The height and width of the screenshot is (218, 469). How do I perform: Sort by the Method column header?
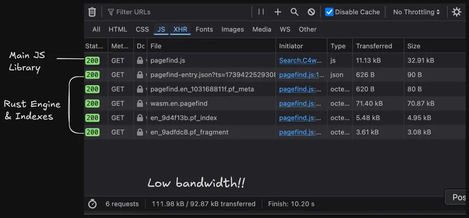click(121, 46)
